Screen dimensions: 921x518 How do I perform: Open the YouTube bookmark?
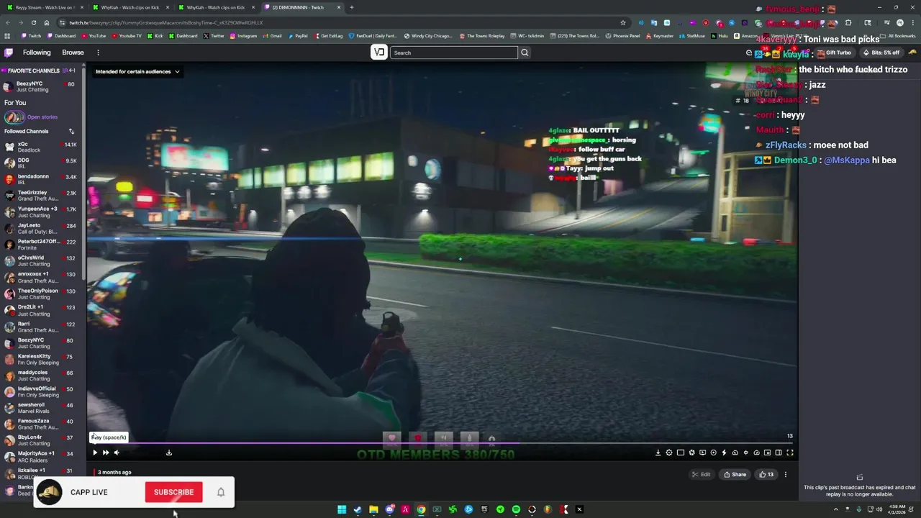coord(94,36)
